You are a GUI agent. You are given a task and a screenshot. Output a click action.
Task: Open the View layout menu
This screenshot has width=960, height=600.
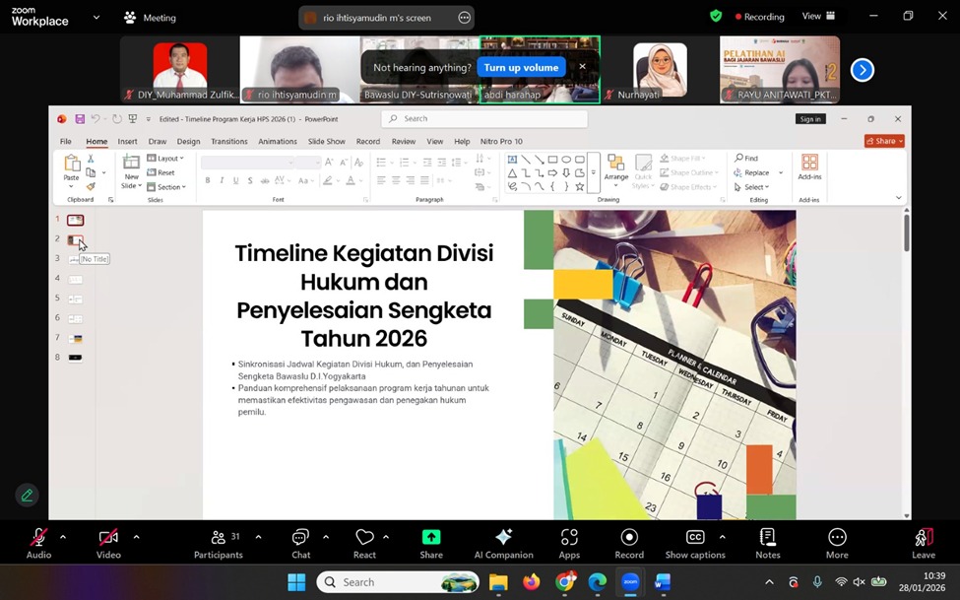click(x=818, y=17)
